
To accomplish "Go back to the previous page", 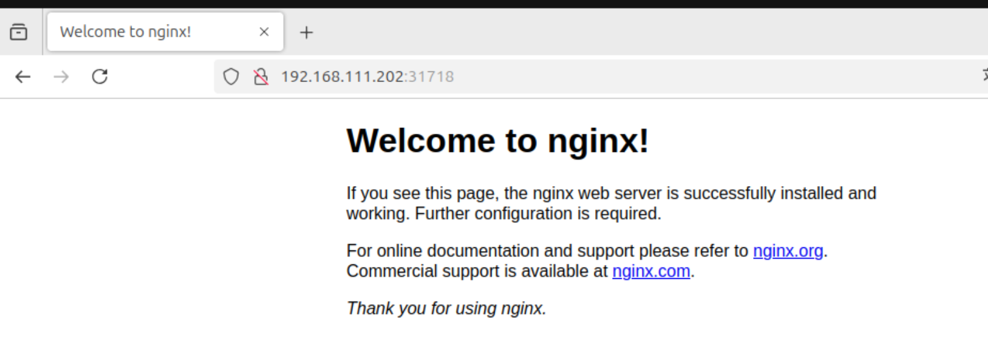I will 23,77.
